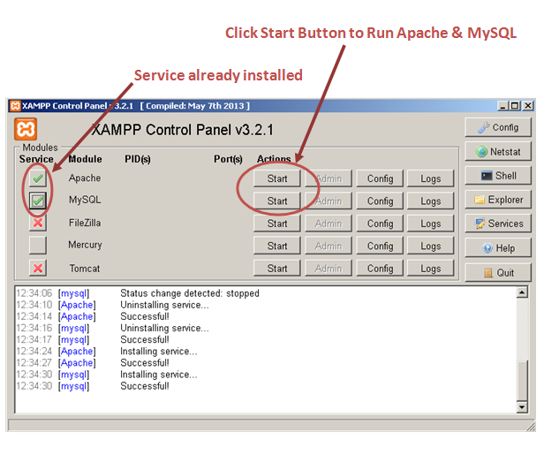Open Logs for Tomcat

click(431, 269)
